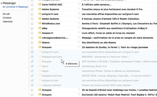Viewport: 157px width, 97px height.
Task: Check the box for enligne-fr.com unread email
Action: (32, 14)
